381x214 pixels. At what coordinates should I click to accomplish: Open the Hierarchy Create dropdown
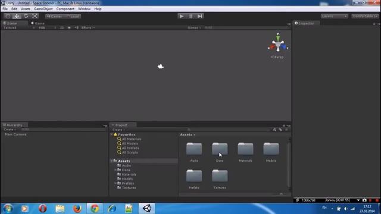pyautogui.click(x=10, y=130)
